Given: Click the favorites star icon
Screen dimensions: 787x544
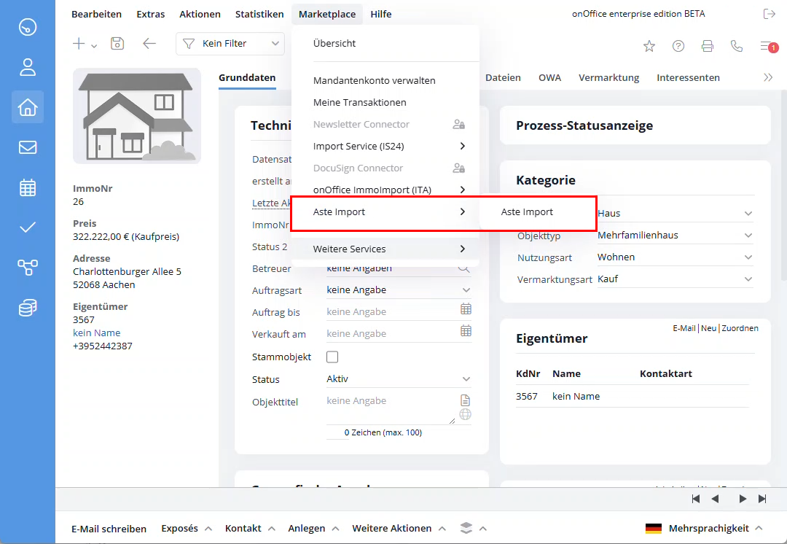Looking at the screenshot, I should (649, 46).
